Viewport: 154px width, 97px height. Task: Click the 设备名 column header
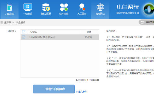(34, 32)
